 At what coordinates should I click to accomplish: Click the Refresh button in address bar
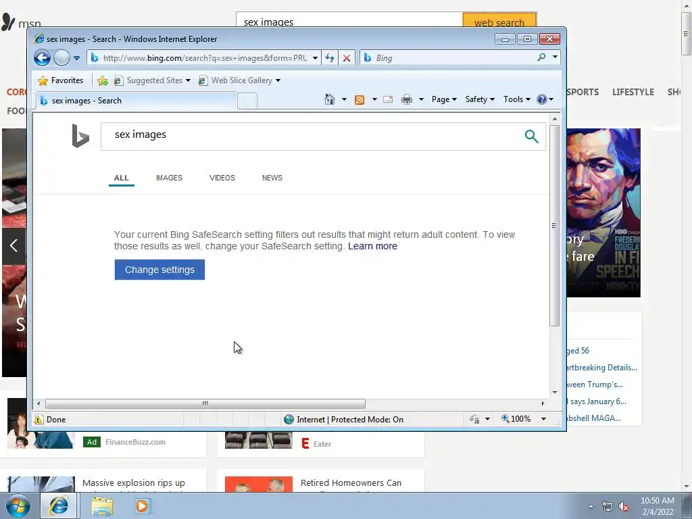click(x=330, y=58)
